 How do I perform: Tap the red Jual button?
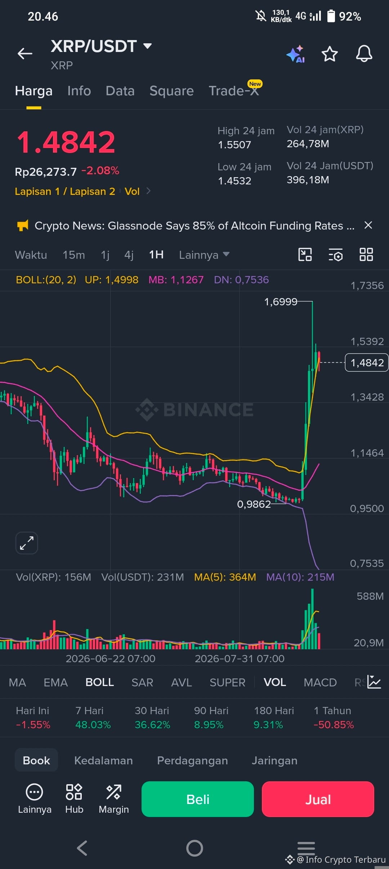pyautogui.click(x=318, y=799)
